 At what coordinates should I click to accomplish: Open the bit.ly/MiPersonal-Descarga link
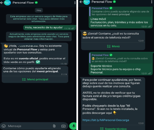coord(106,120)
